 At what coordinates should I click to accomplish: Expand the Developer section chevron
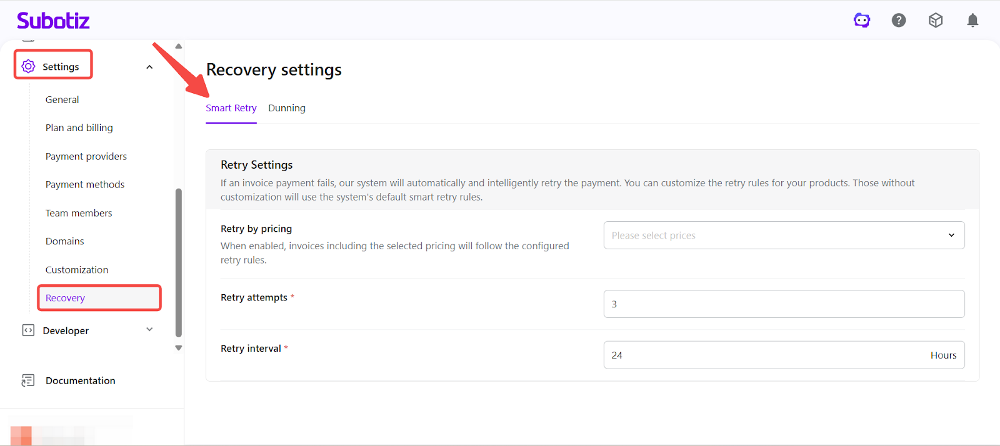(149, 330)
